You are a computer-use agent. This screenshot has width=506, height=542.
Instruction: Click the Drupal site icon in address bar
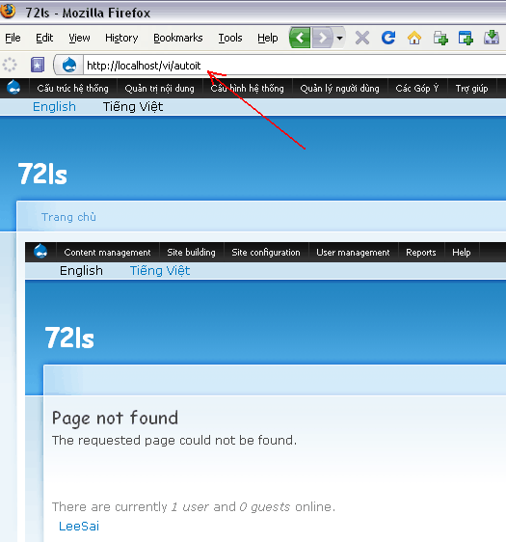pyautogui.click(x=69, y=65)
